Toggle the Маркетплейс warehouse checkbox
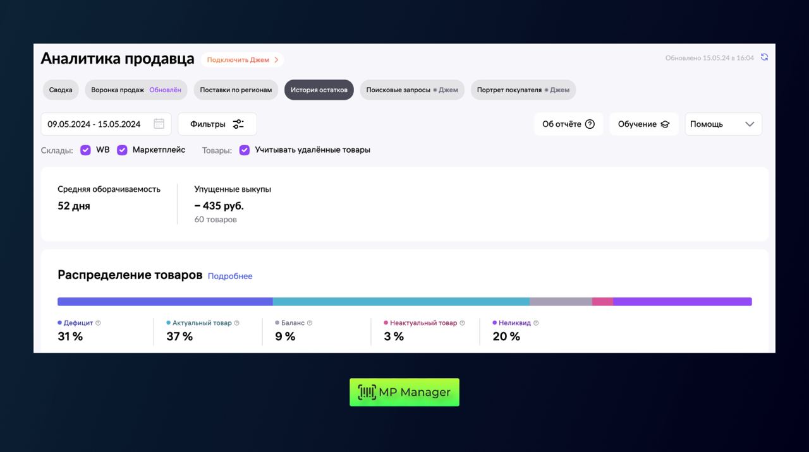This screenshot has width=809, height=452. [x=123, y=150]
